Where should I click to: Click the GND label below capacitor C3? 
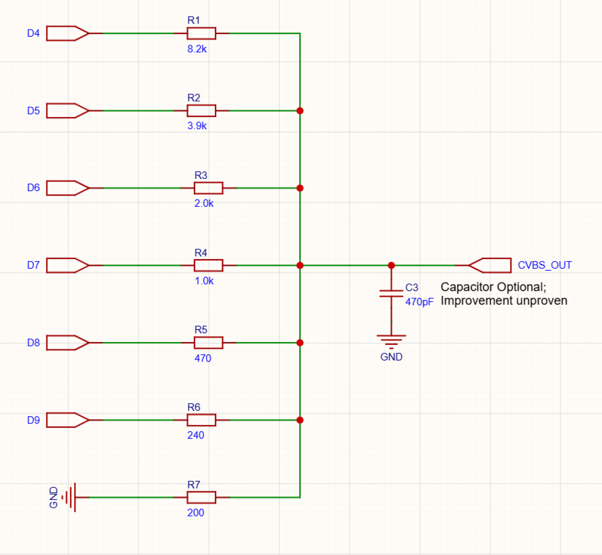click(x=391, y=357)
